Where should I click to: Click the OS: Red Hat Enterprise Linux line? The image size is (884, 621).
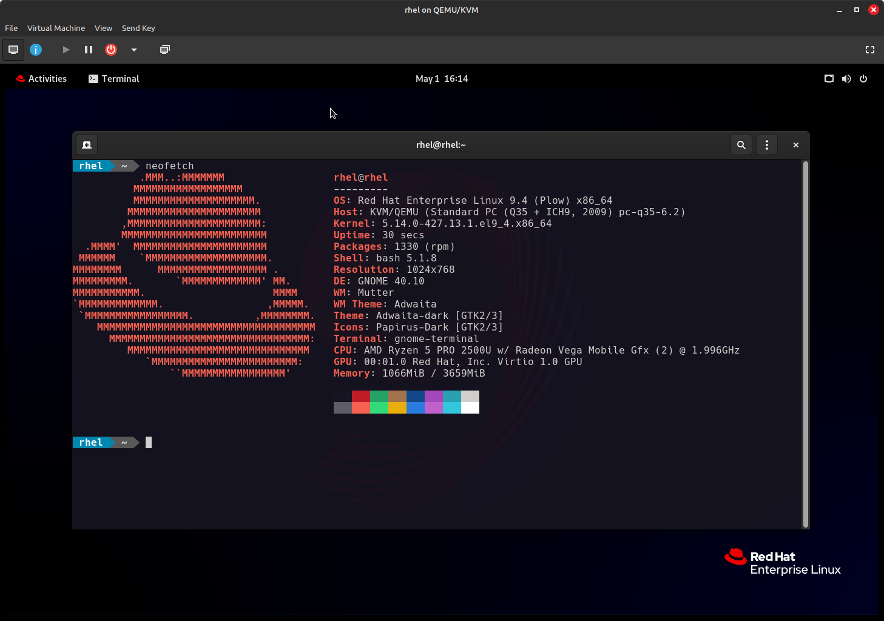point(473,201)
